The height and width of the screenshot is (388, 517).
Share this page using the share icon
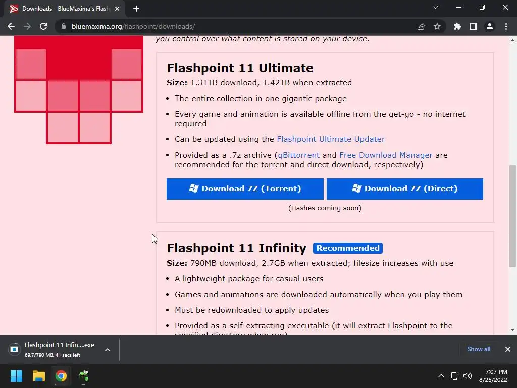coord(421,26)
